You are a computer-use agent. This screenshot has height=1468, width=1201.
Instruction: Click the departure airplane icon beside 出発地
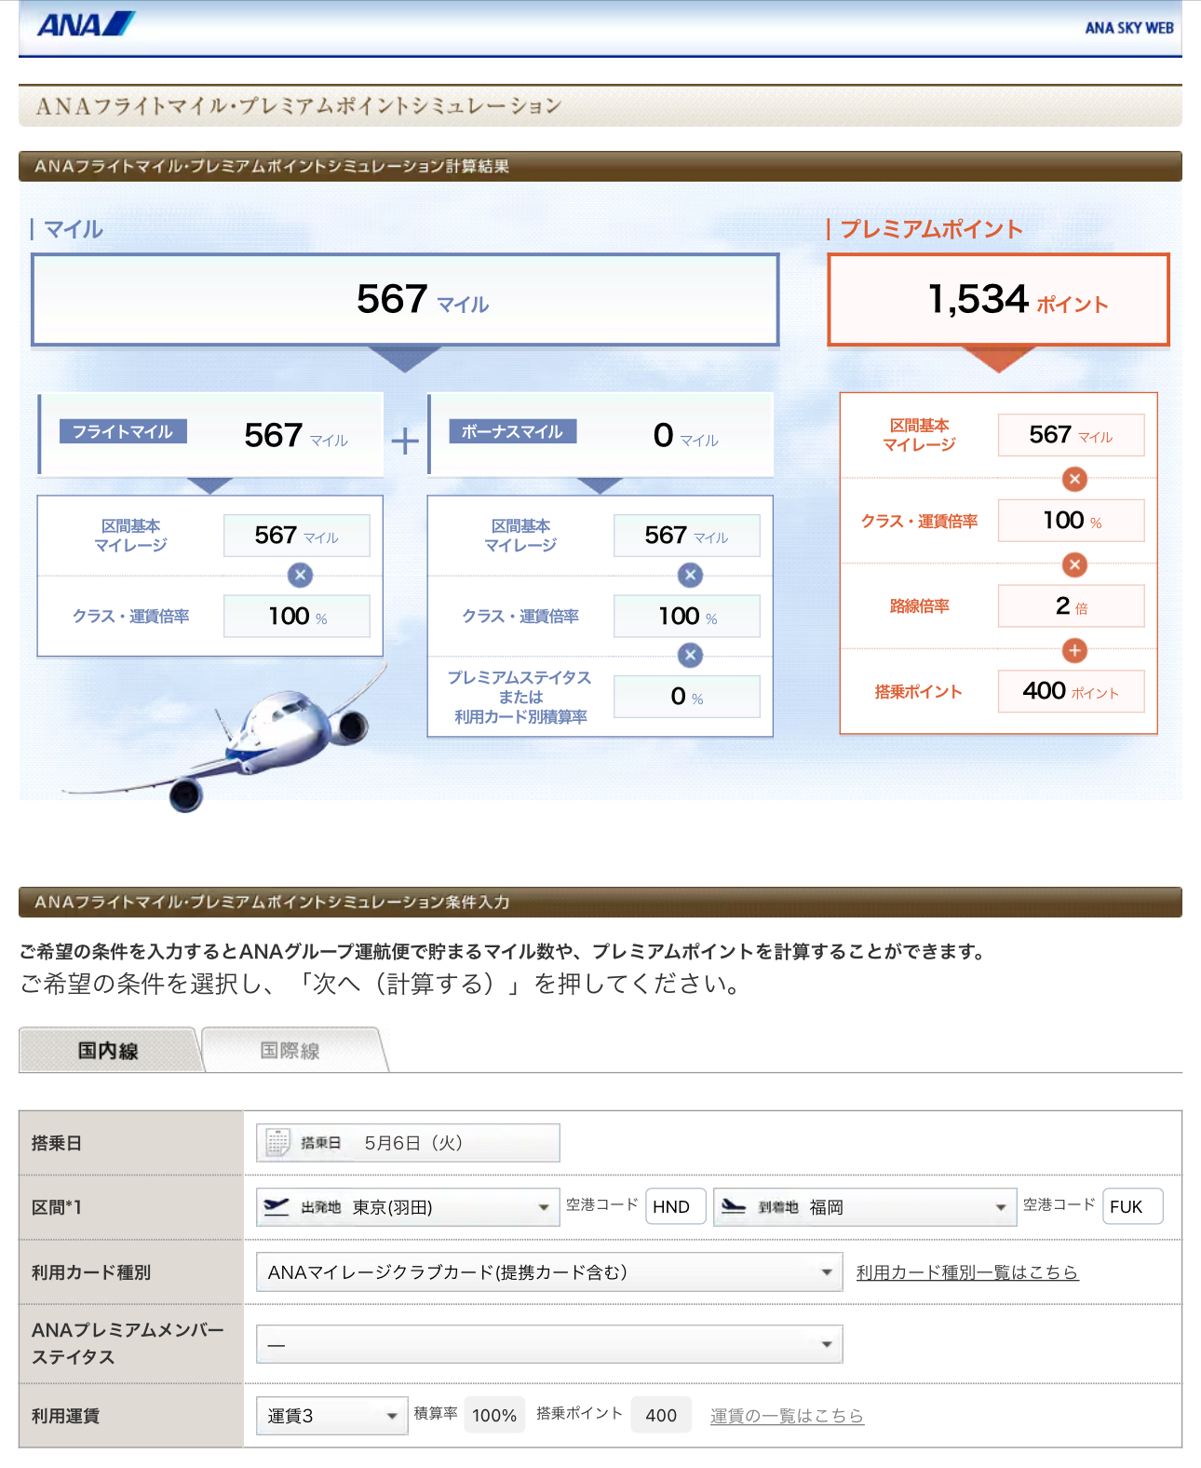point(277,1206)
